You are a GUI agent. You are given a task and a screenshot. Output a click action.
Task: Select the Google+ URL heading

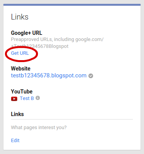coord(26,33)
